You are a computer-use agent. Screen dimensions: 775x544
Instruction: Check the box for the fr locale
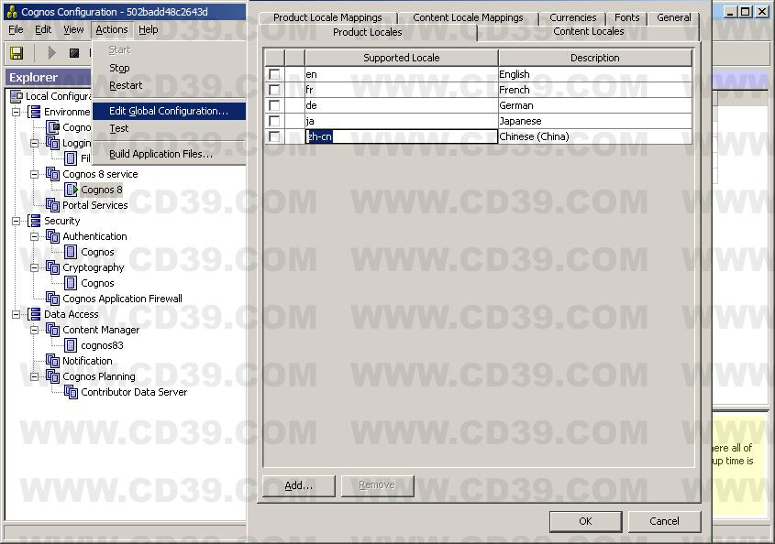pyautogui.click(x=274, y=90)
